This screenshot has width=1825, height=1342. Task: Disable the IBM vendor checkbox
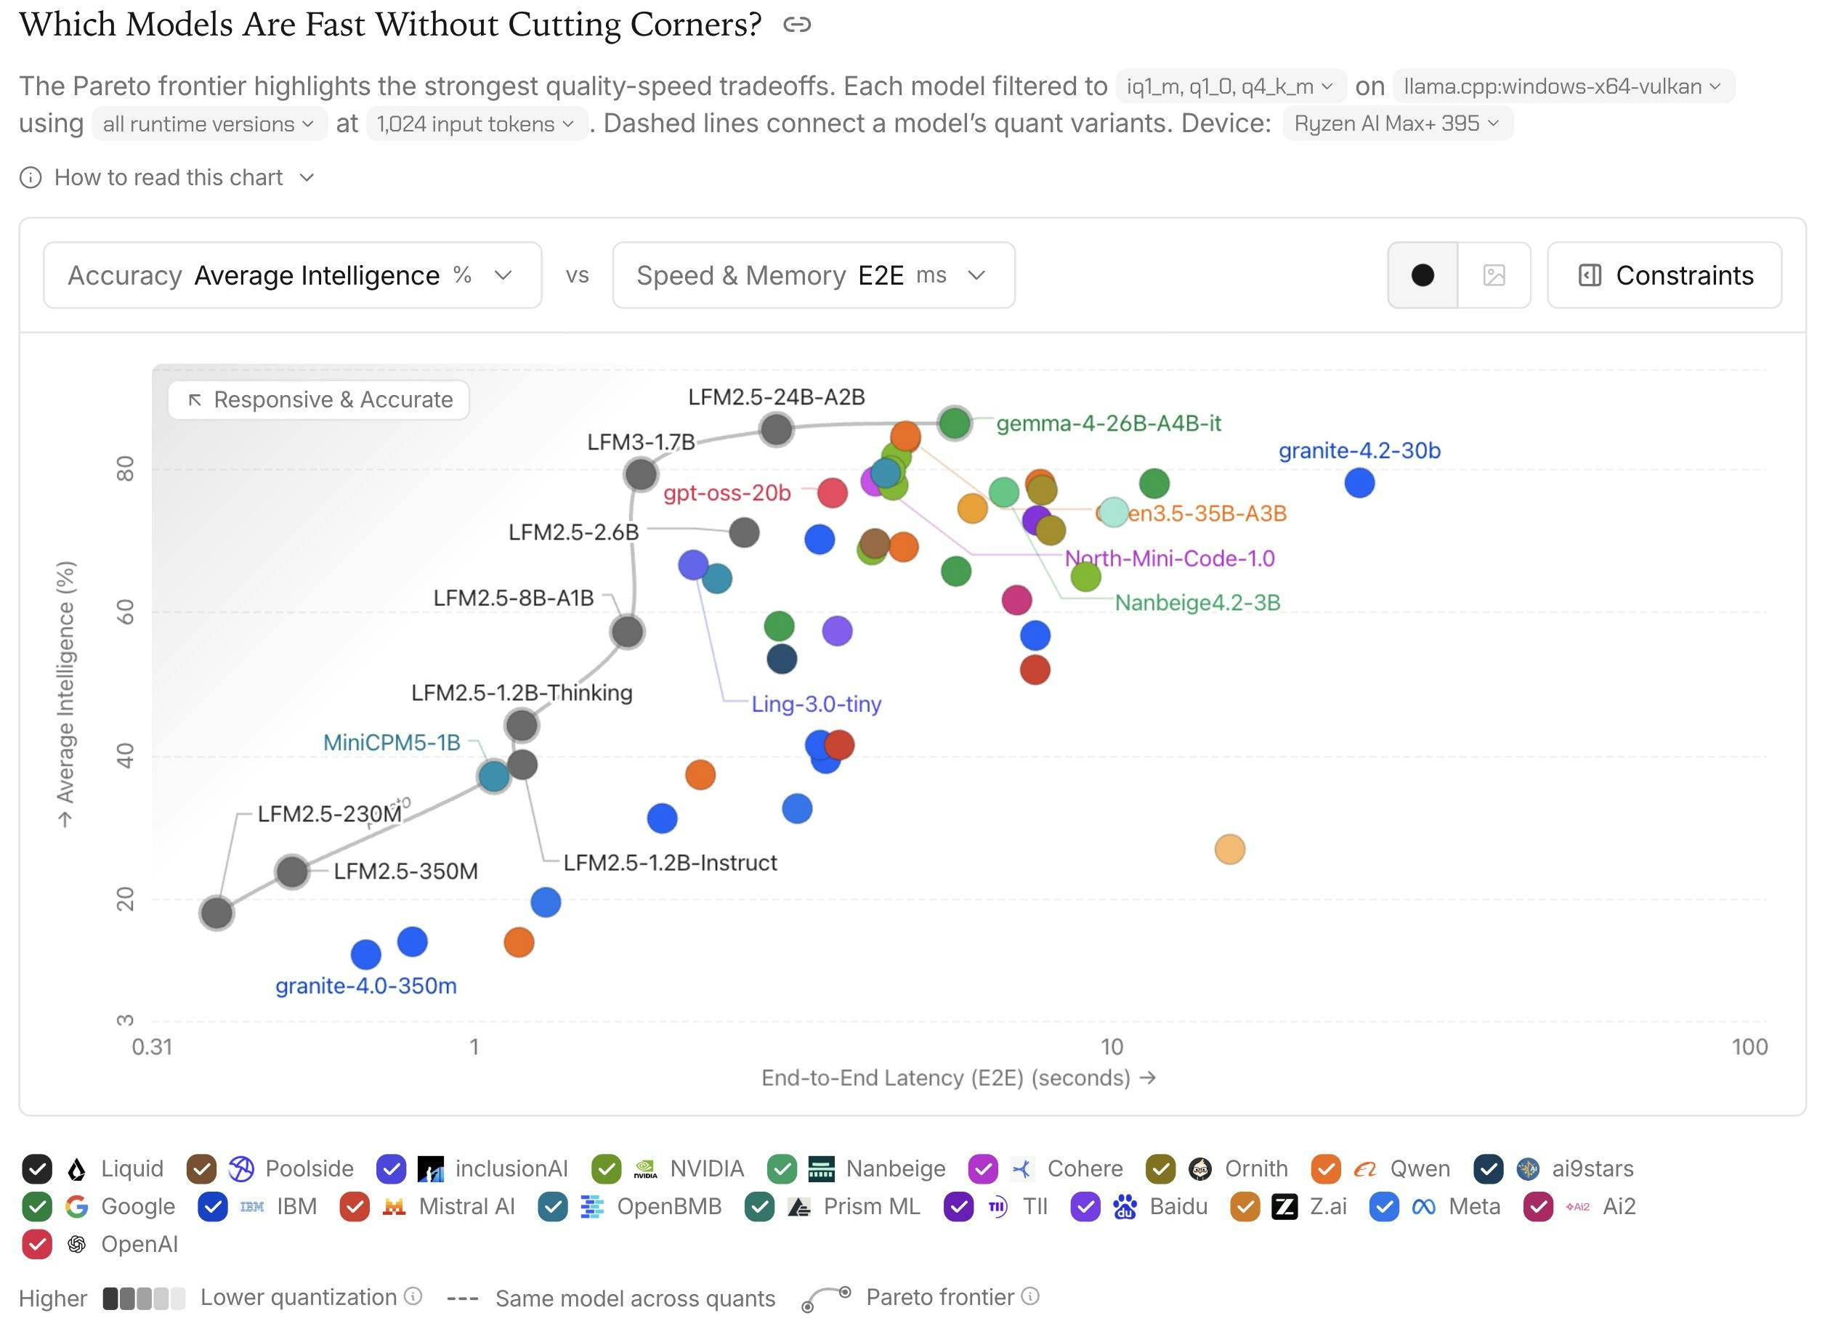click(x=213, y=1207)
